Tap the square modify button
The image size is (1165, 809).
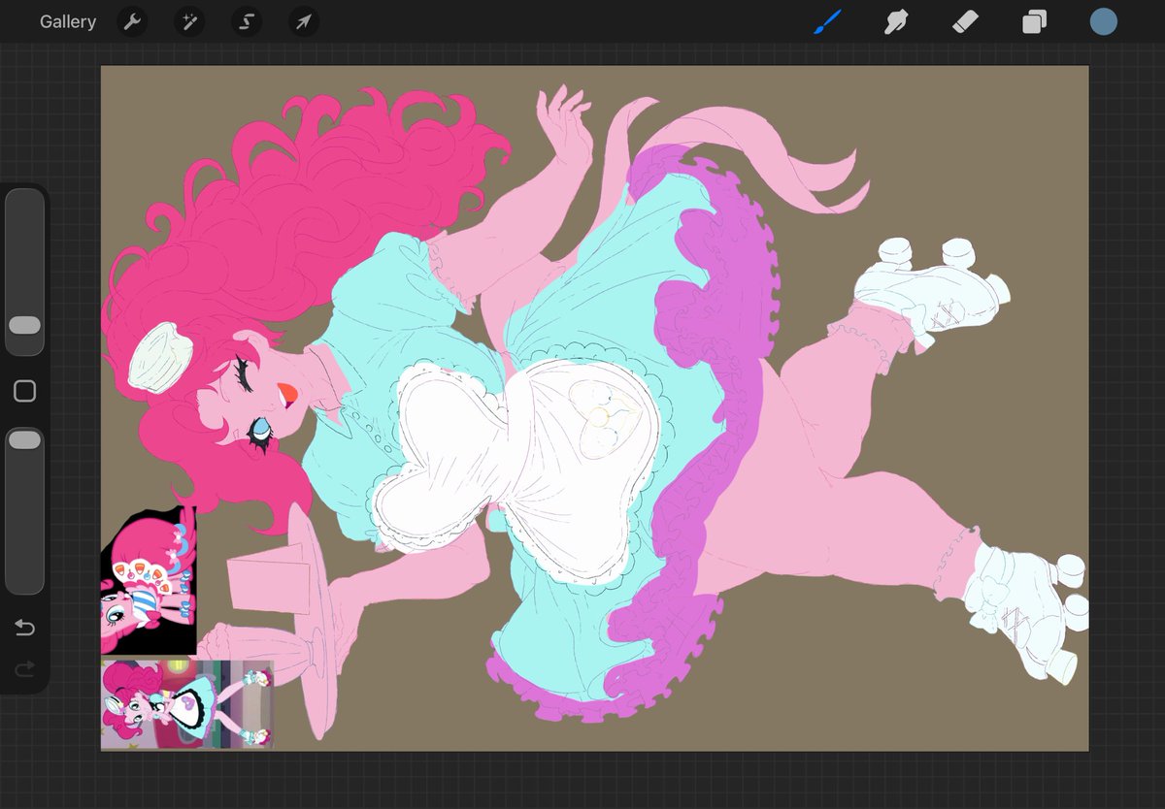point(25,391)
